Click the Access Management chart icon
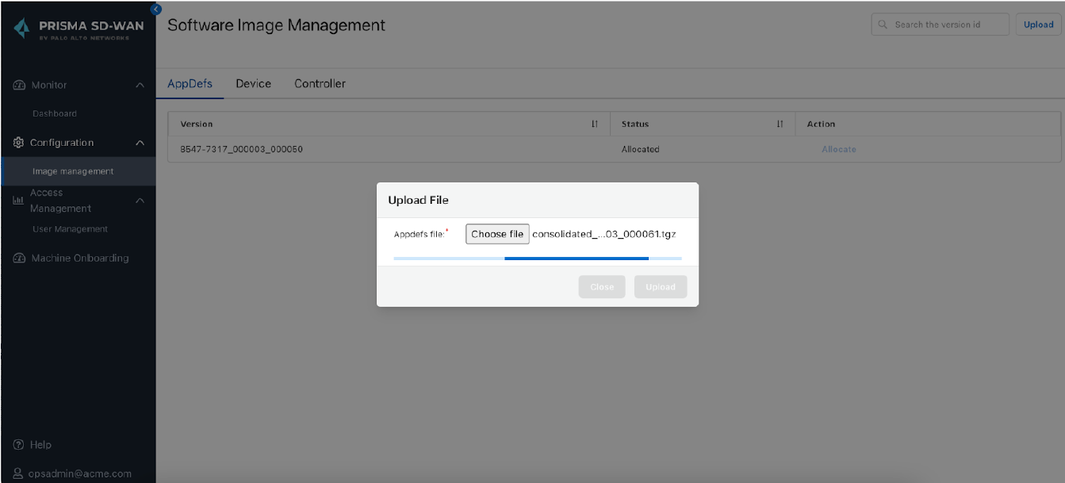This screenshot has width=1065, height=483. (18, 201)
